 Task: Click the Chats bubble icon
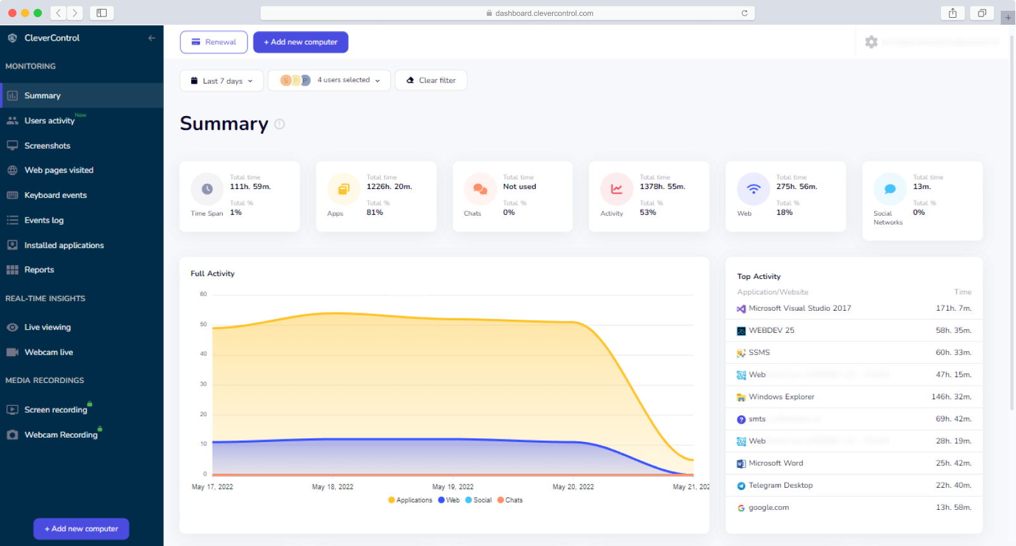480,189
